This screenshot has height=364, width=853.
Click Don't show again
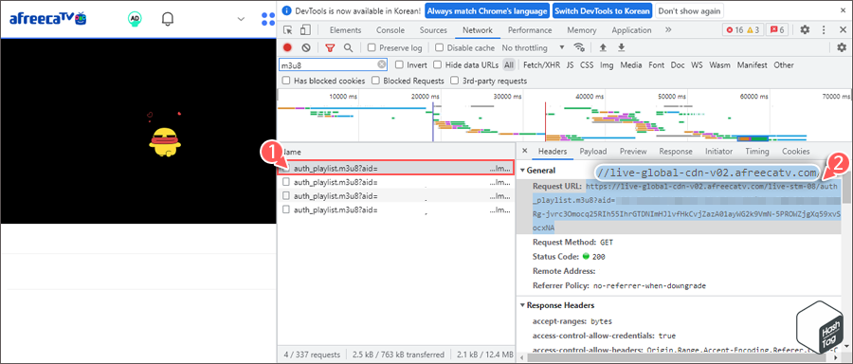click(689, 10)
